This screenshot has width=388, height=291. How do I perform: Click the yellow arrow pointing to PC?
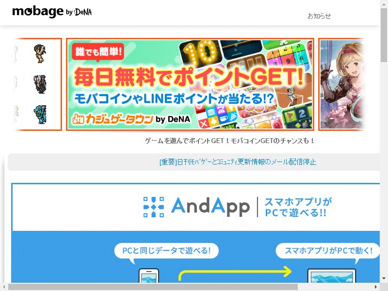[x=235, y=273]
